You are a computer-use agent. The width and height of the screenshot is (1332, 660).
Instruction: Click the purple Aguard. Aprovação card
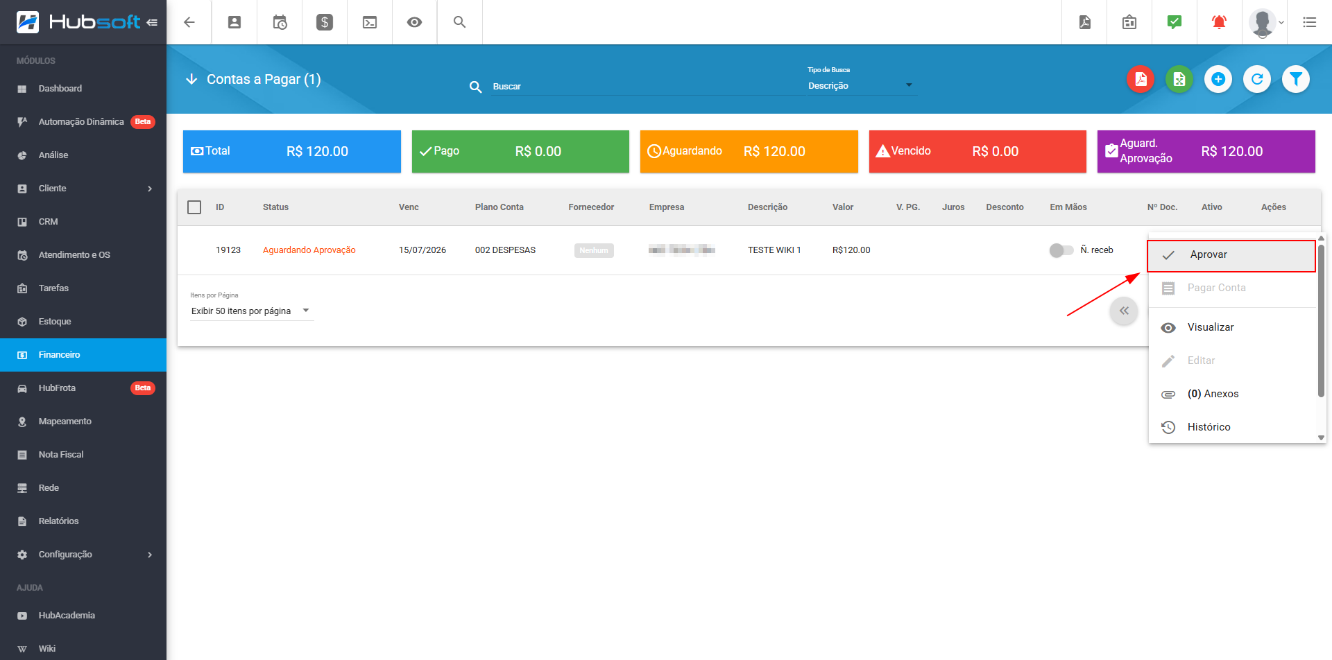pos(1206,151)
